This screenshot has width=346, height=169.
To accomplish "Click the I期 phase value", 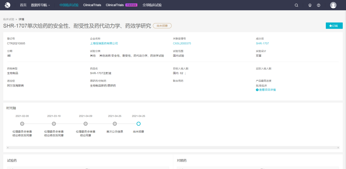I will tap(9, 56).
